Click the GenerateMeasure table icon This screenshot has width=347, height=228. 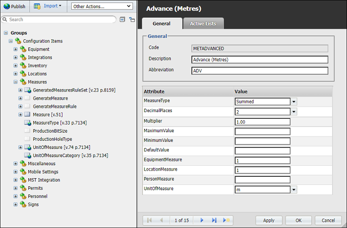coord(27,98)
